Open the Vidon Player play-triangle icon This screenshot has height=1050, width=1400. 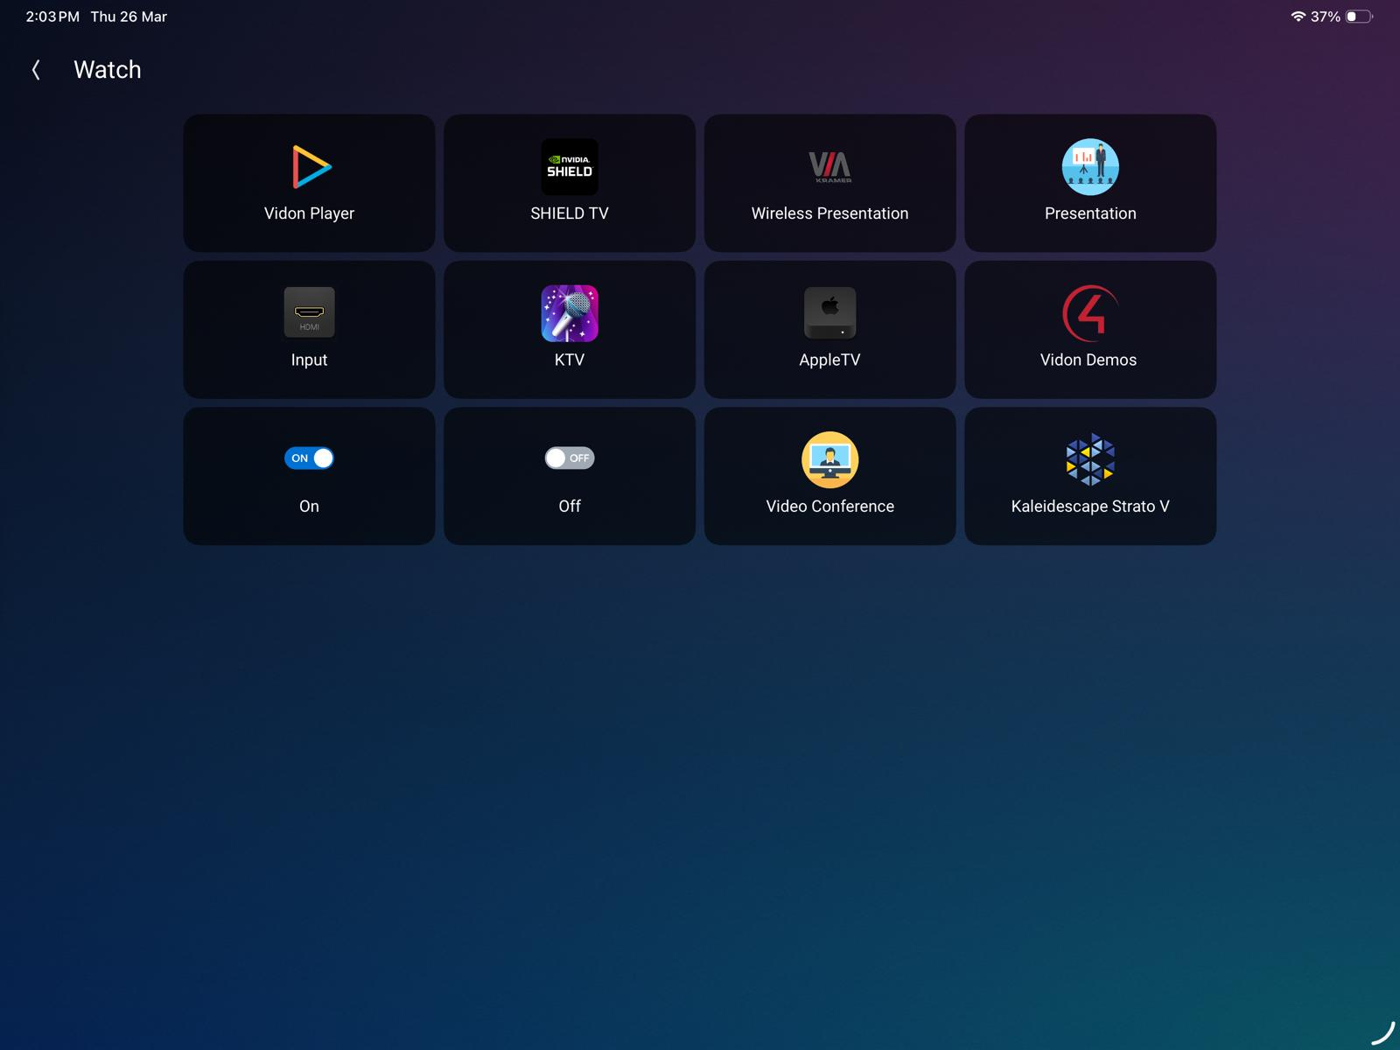310,167
